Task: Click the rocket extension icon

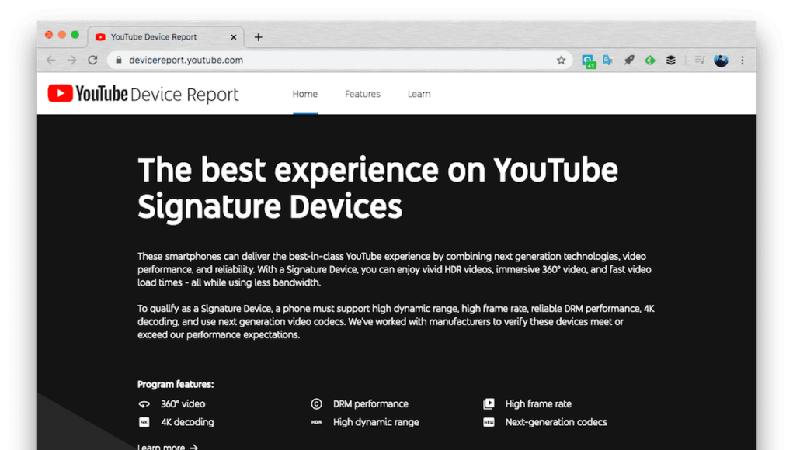Action: [x=629, y=60]
